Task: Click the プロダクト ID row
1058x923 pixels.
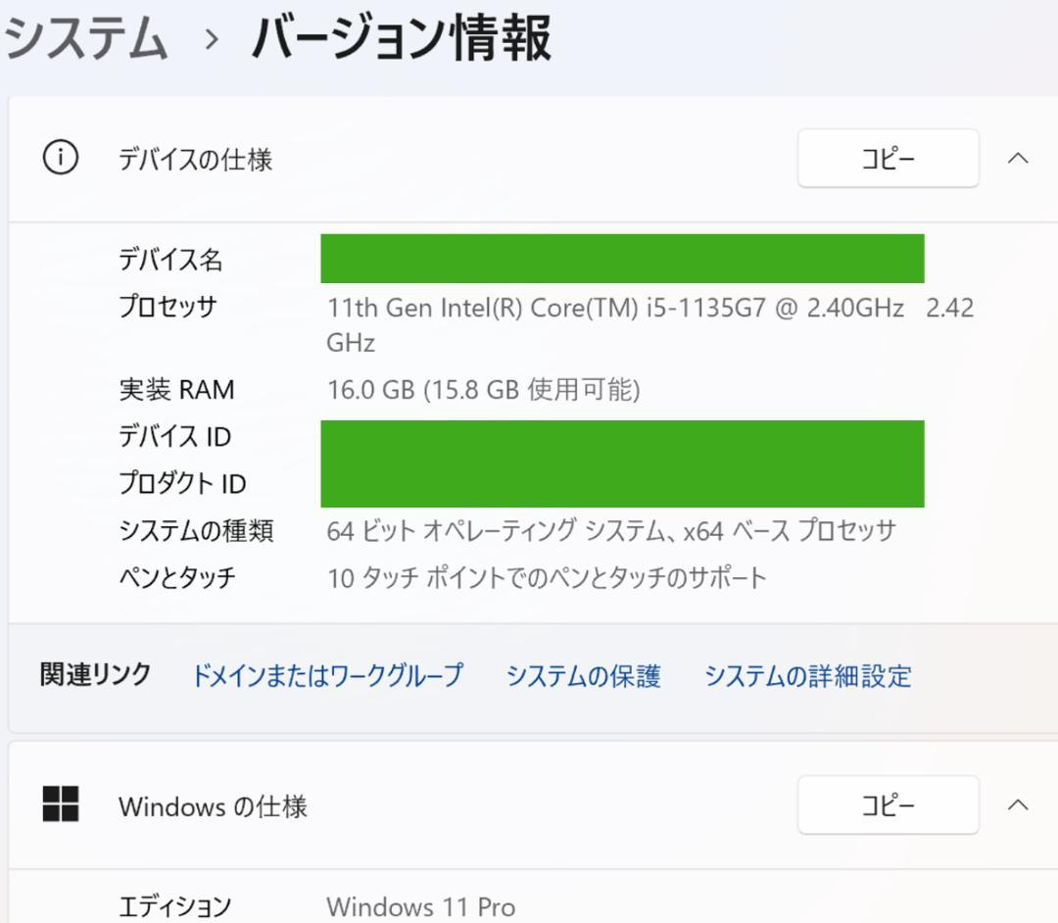Action: point(622,483)
